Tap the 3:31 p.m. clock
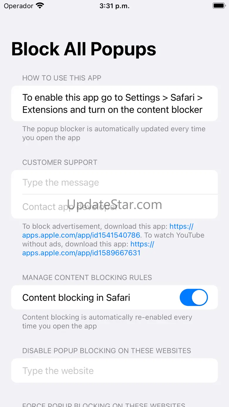 tap(114, 6)
